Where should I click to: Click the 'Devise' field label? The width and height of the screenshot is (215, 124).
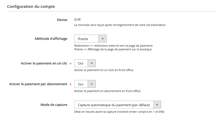(62, 20)
